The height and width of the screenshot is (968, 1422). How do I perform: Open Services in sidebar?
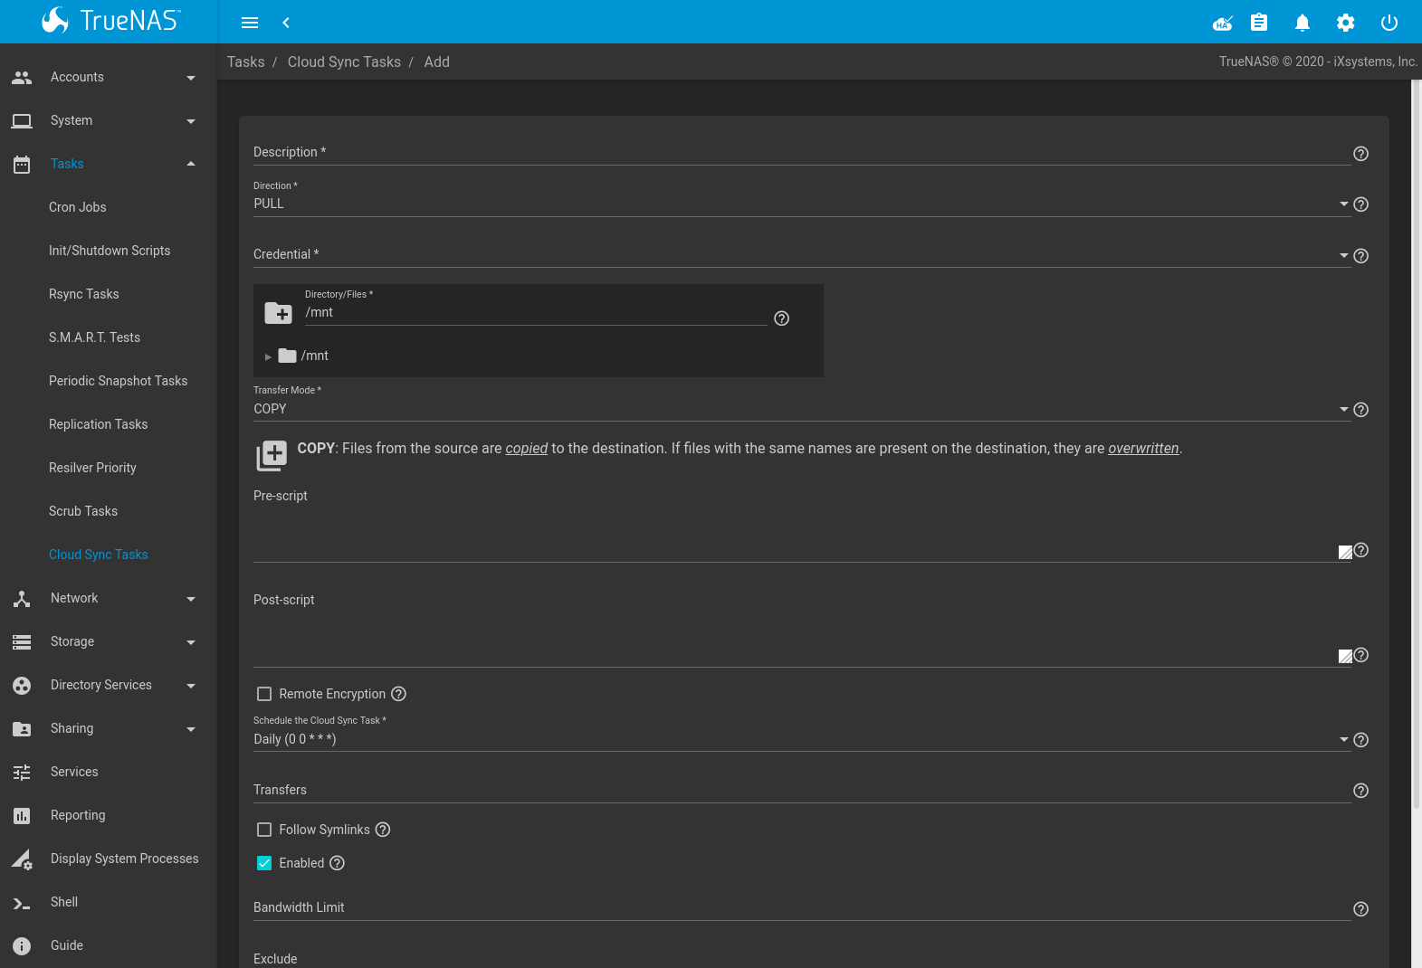(109, 772)
